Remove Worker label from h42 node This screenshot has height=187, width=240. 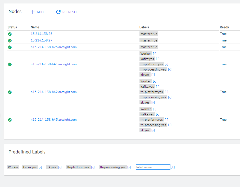tap(155, 81)
